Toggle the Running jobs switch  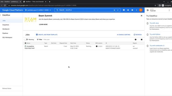pos(26,39)
